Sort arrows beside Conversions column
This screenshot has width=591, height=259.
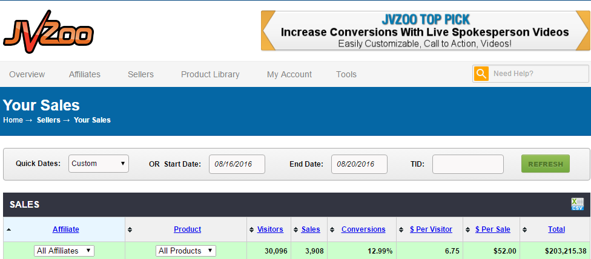click(x=332, y=229)
